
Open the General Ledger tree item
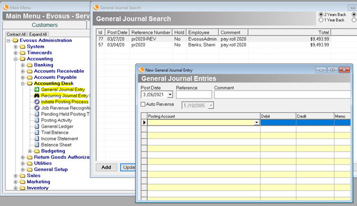(57, 126)
